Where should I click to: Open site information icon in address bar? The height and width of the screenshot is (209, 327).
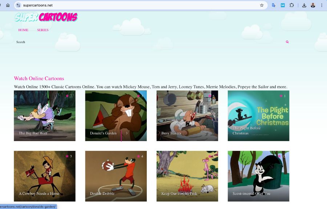click(19, 5)
